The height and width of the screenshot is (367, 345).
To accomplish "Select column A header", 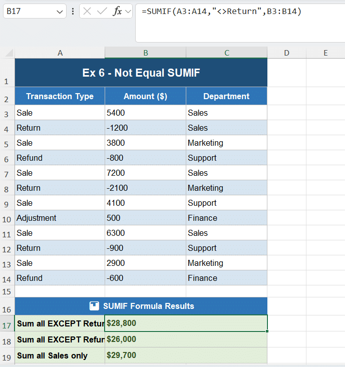I will 60,53.
